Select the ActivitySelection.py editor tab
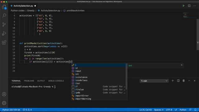Screen dimensions: 199x112 [23, 6]
